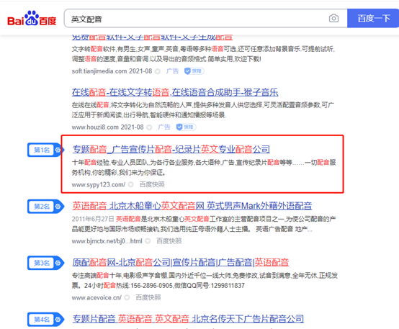Screen dimensions: 399x329
Task: Click 百度快照 for www.acevoice.cn
Action: [148, 297]
